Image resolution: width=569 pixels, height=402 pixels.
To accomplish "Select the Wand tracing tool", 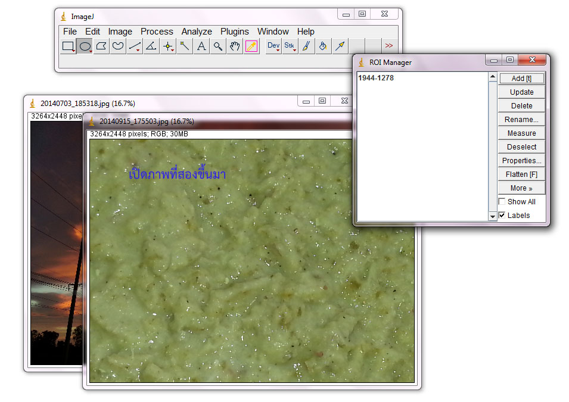I will tap(184, 46).
